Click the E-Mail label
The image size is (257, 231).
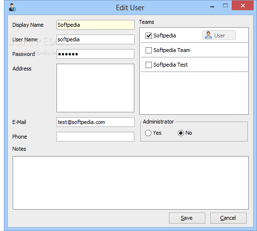[19, 122]
